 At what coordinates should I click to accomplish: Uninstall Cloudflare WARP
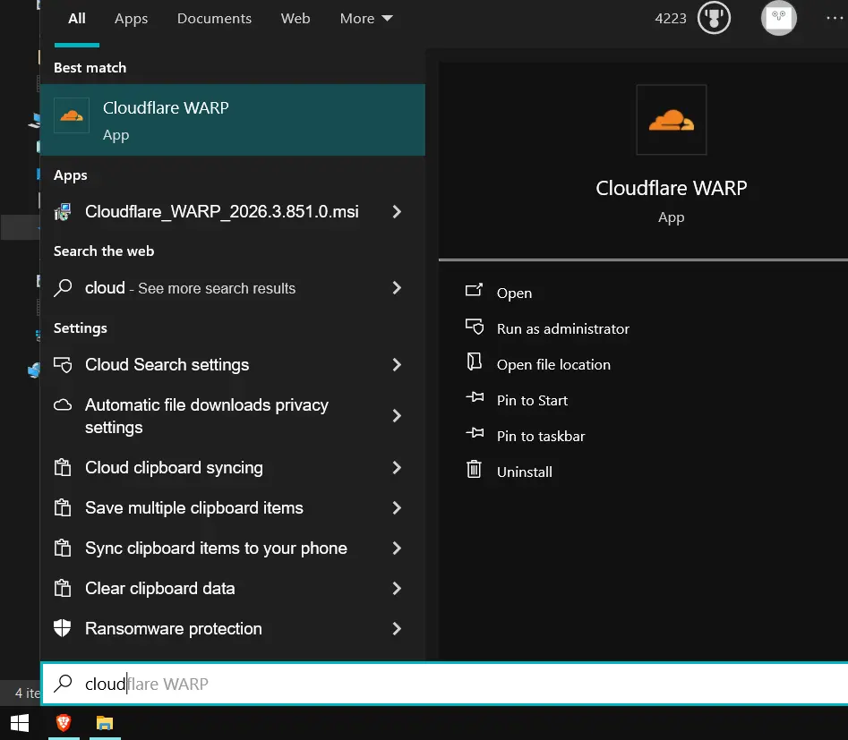pyautogui.click(x=525, y=472)
